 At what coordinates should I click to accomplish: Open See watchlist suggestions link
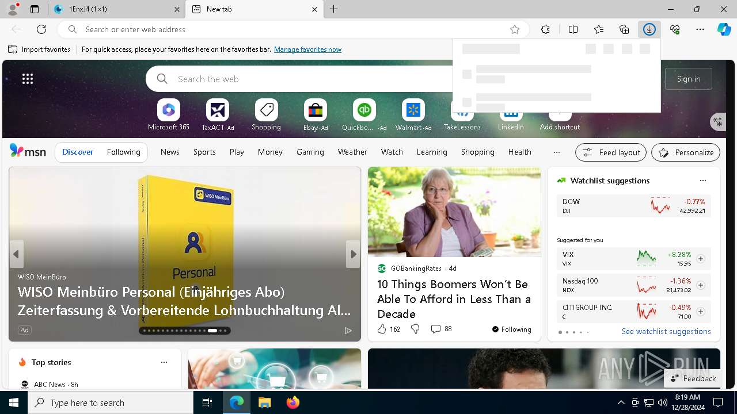666,331
